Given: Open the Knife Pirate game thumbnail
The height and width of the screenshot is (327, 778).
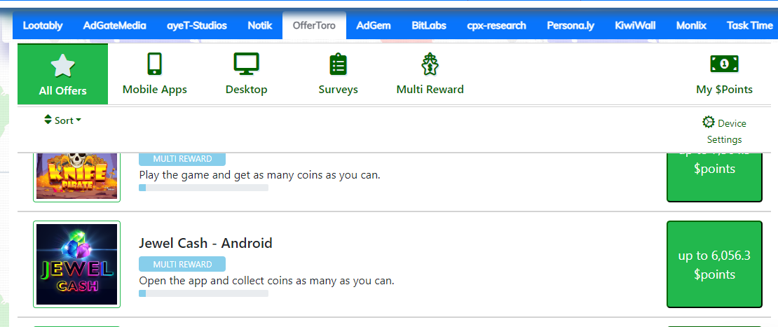Looking at the screenshot, I should 77,177.
